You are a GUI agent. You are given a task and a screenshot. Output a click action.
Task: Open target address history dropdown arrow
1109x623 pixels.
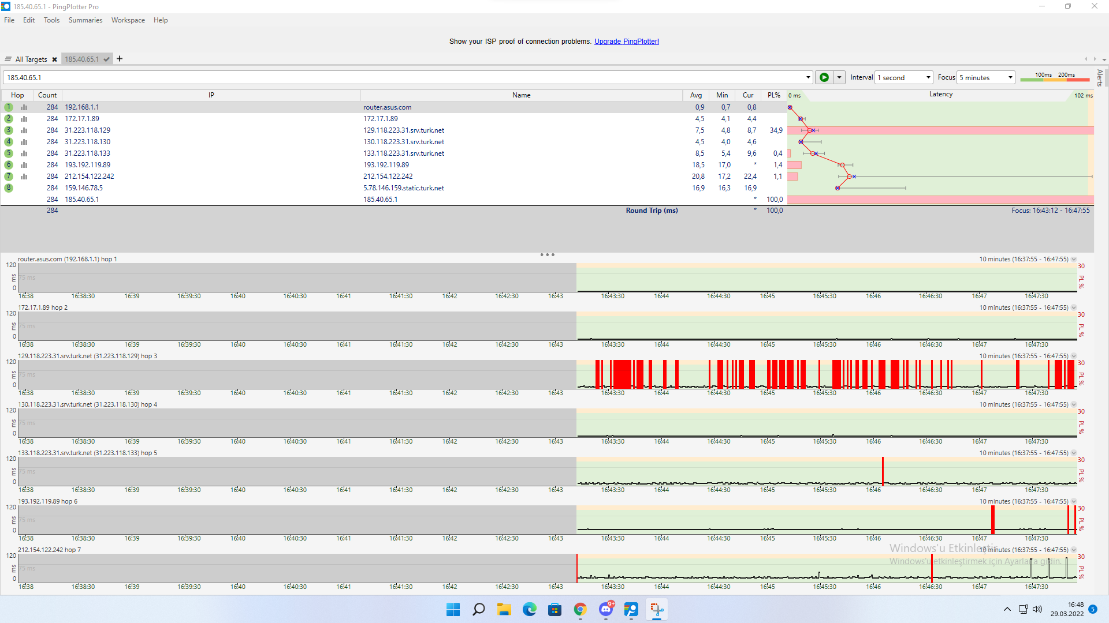tap(808, 77)
